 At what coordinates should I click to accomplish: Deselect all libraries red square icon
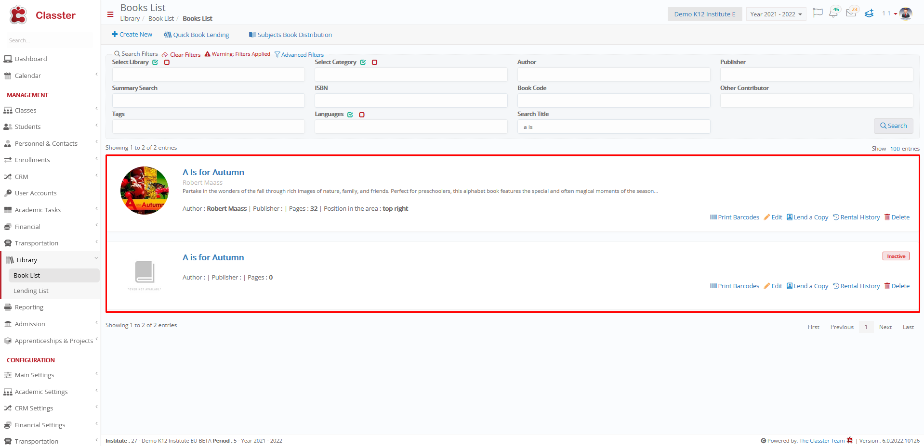click(x=167, y=62)
